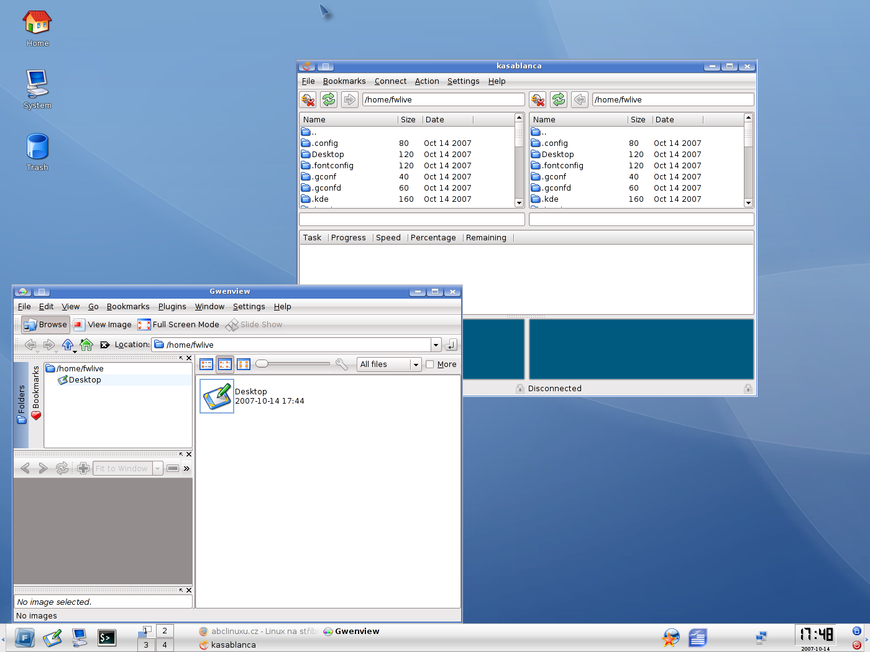
Task: Click the lock screen icon in the panel
Action: 856,631
